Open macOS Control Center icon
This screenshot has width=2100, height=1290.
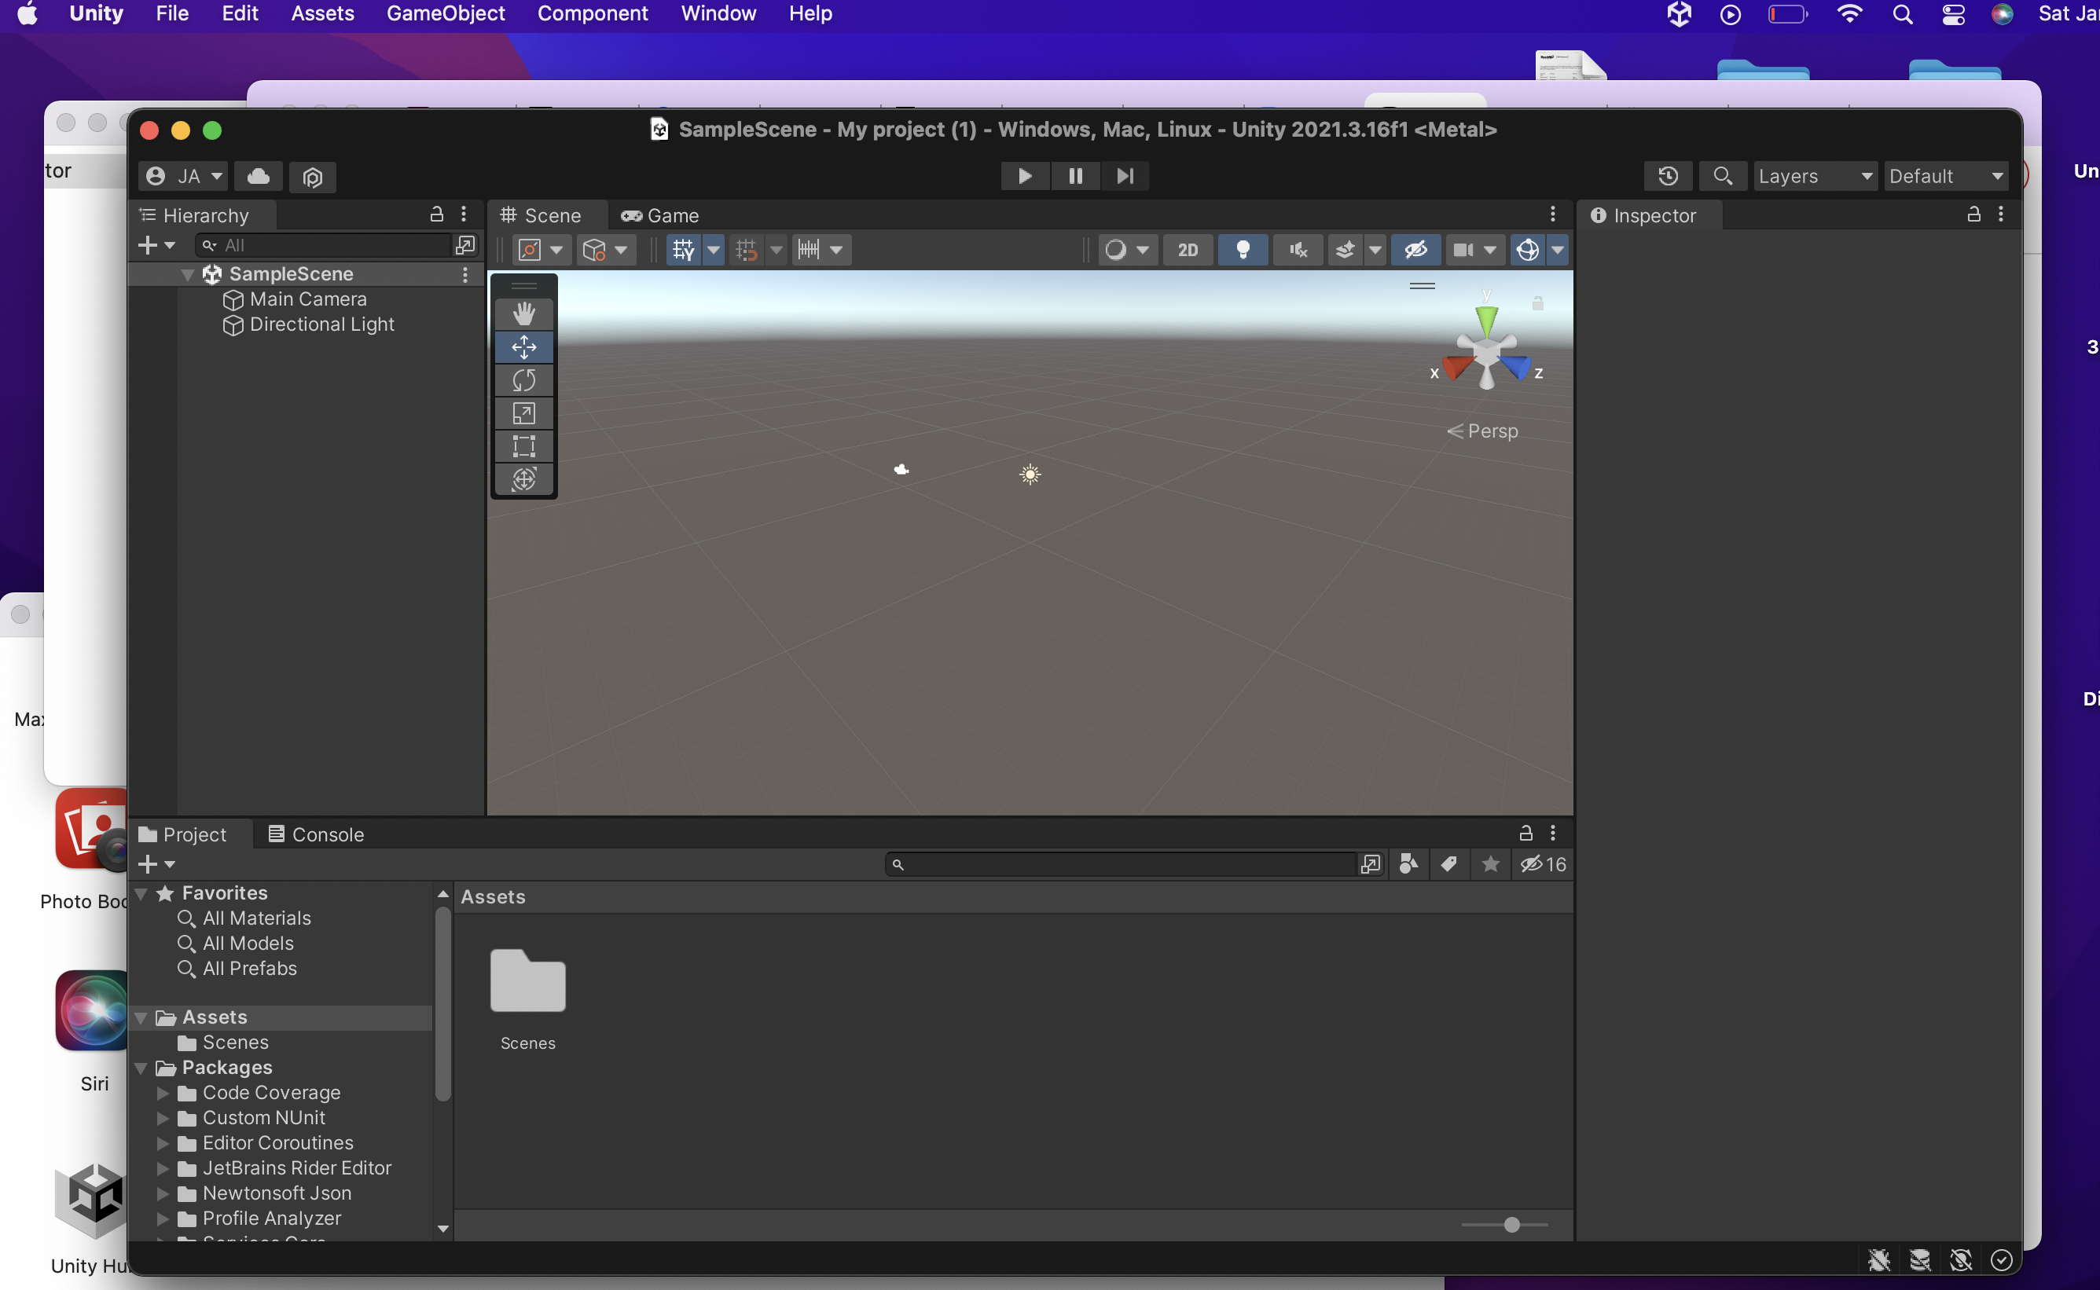[1953, 13]
